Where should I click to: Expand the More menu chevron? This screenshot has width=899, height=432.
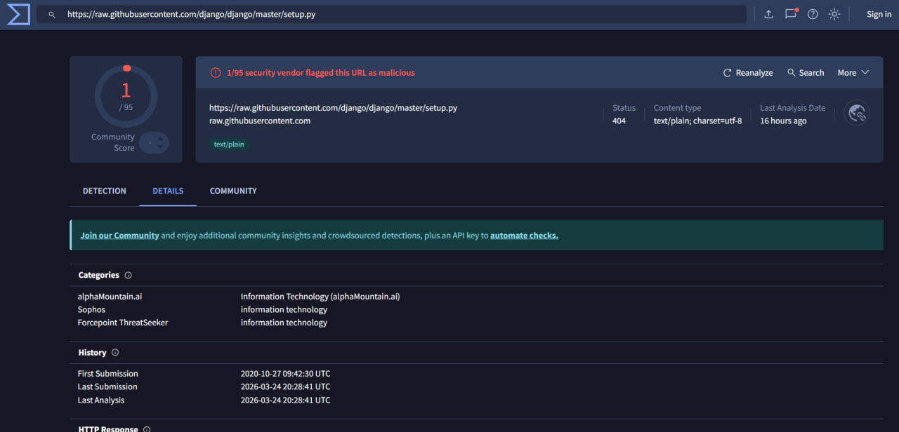click(867, 72)
